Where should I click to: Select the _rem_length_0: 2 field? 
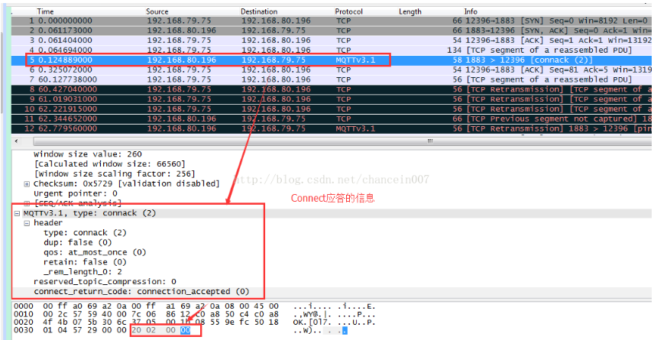(x=83, y=272)
